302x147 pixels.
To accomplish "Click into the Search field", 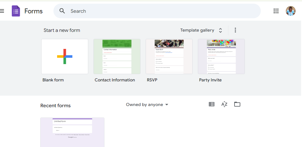I will click(157, 11).
